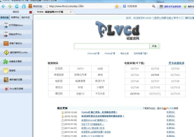Image resolution: width=194 pixels, height=137 pixels.
Task: Click the start button beside the input box
Action: tap(154, 46)
